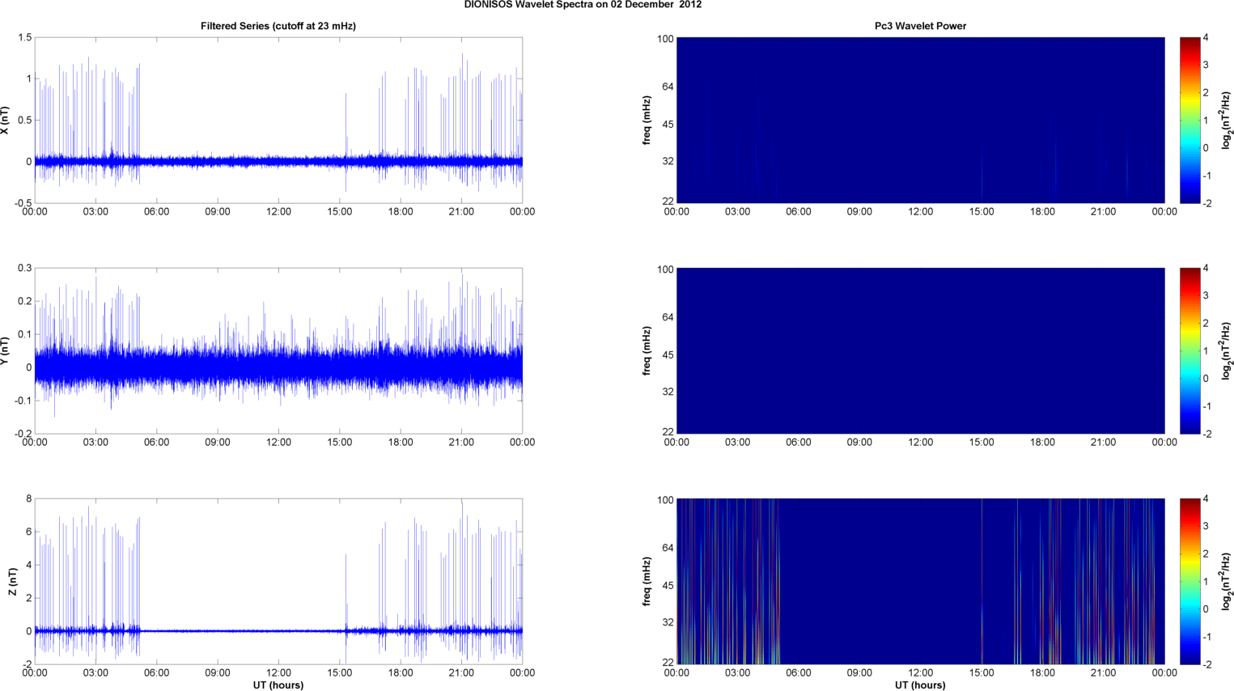Click the -2 tick on the Z (nT) axis
The image size is (1234, 691).
pyautogui.click(x=27, y=664)
